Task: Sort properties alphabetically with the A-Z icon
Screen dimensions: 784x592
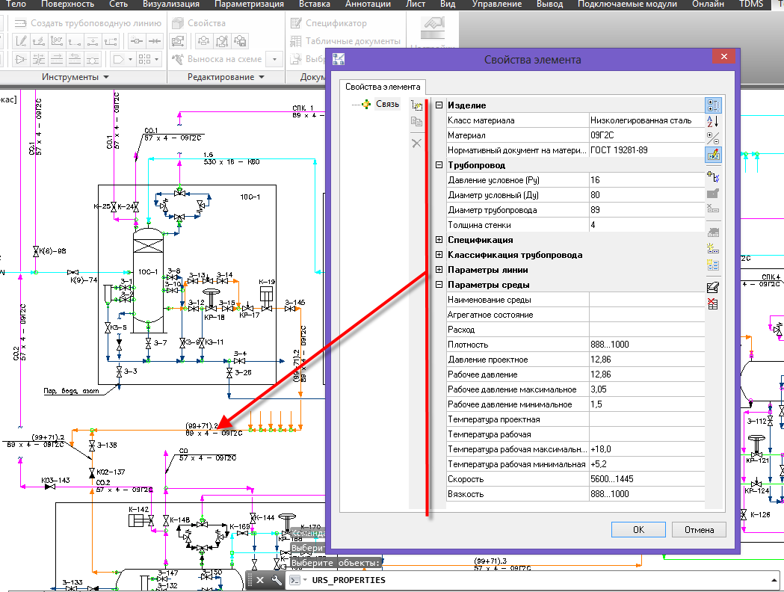Action: pyautogui.click(x=713, y=122)
